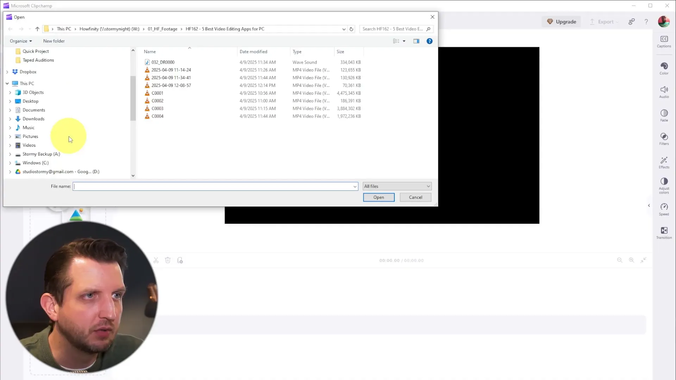Select Desktop in navigation tree
This screenshot has width=676, height=380.
30,101
